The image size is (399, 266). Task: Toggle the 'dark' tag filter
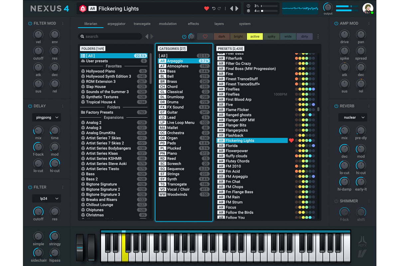coord(222,37)
